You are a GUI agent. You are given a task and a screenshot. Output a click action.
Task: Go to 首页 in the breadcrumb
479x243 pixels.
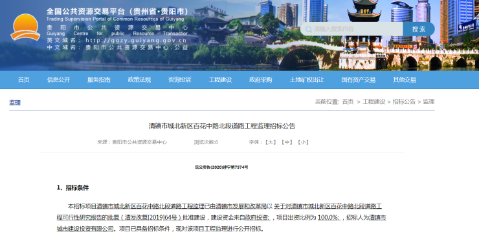(348, 102)
